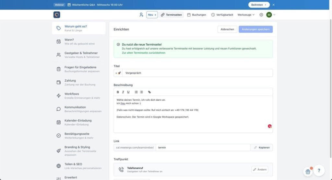This screenshot has width=332, height=180.
Task: Open the Neu + menu
Action: coord(152,15)
